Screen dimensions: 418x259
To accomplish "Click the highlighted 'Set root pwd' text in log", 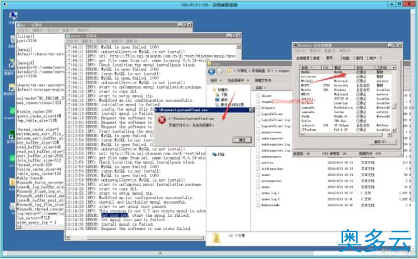I will [x=115, y=215].
